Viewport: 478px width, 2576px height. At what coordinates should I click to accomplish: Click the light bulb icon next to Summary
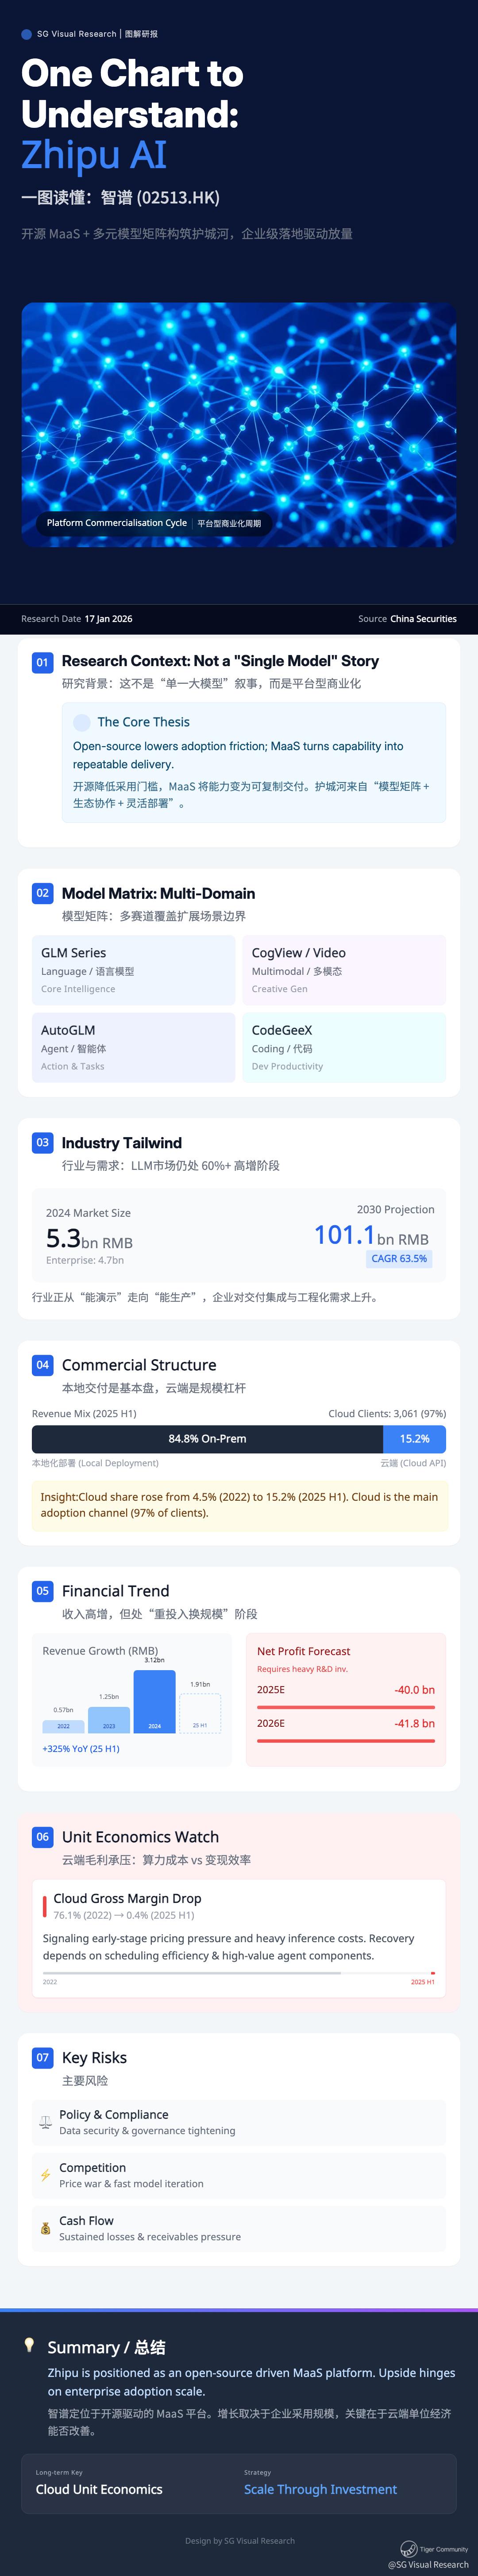(29, 2345)
